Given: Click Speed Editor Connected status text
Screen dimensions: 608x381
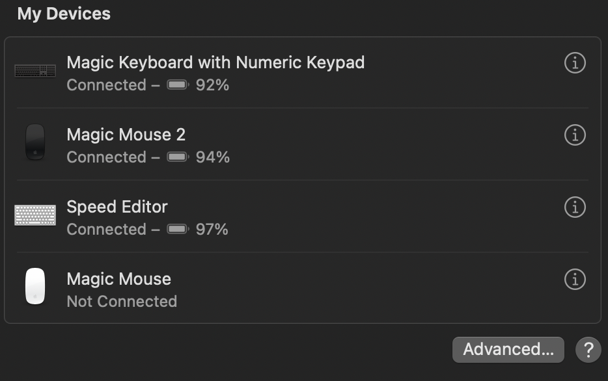Looking at the screenshot, I should [106, 230].
